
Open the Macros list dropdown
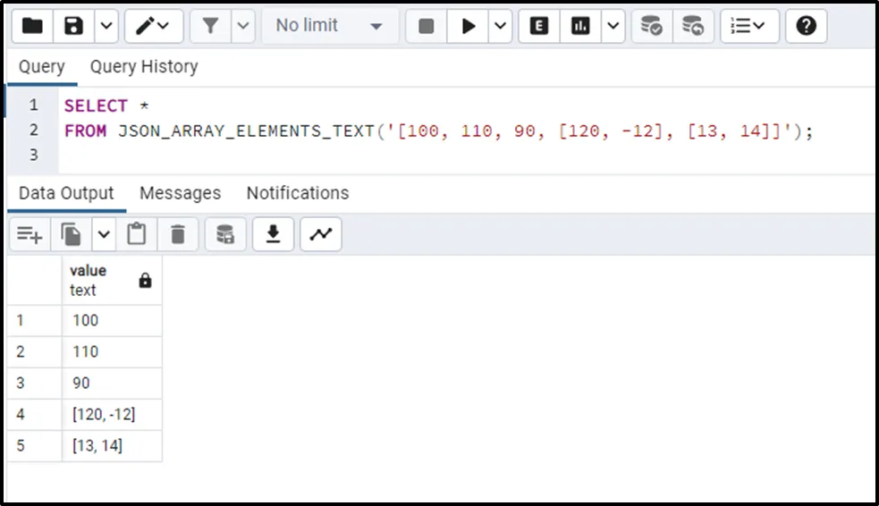[749, 26]
